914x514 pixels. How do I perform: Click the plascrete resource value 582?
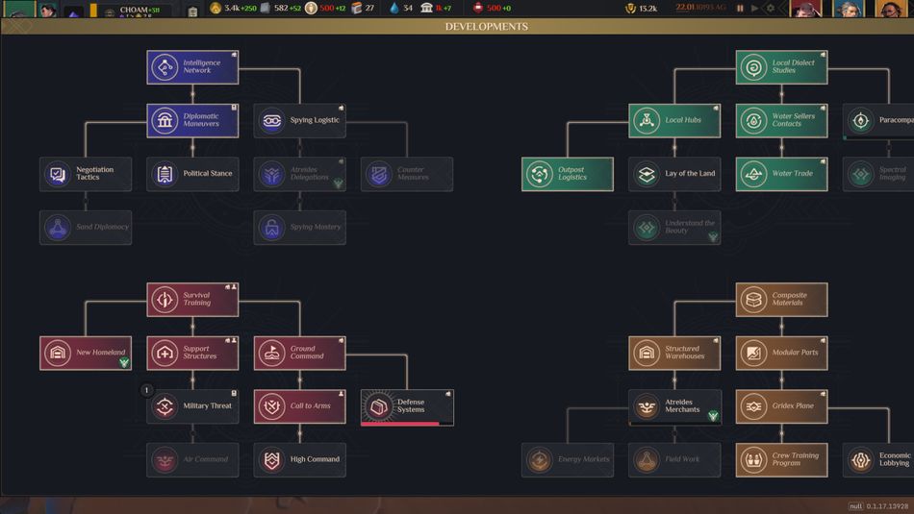point(280,8)
